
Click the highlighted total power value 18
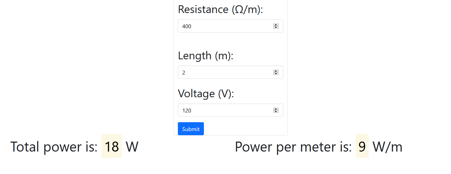[112, 146]
